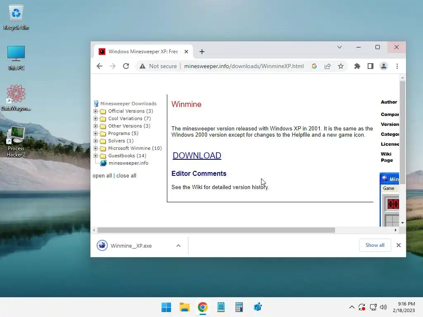Click the Not secure warning icon
423x317 pixels.
143,66
